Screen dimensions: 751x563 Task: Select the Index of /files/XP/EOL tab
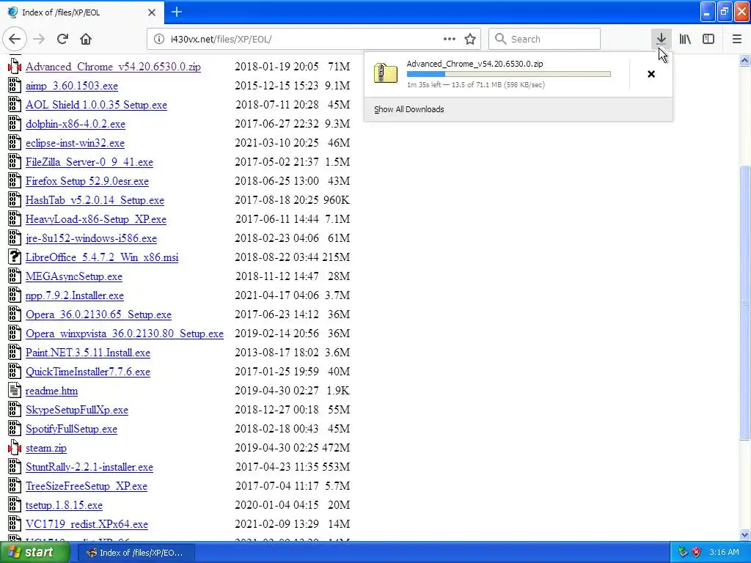coord(81,12)
